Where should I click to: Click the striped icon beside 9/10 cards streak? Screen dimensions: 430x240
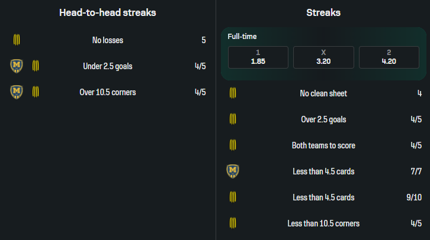(x=233, y=197)
